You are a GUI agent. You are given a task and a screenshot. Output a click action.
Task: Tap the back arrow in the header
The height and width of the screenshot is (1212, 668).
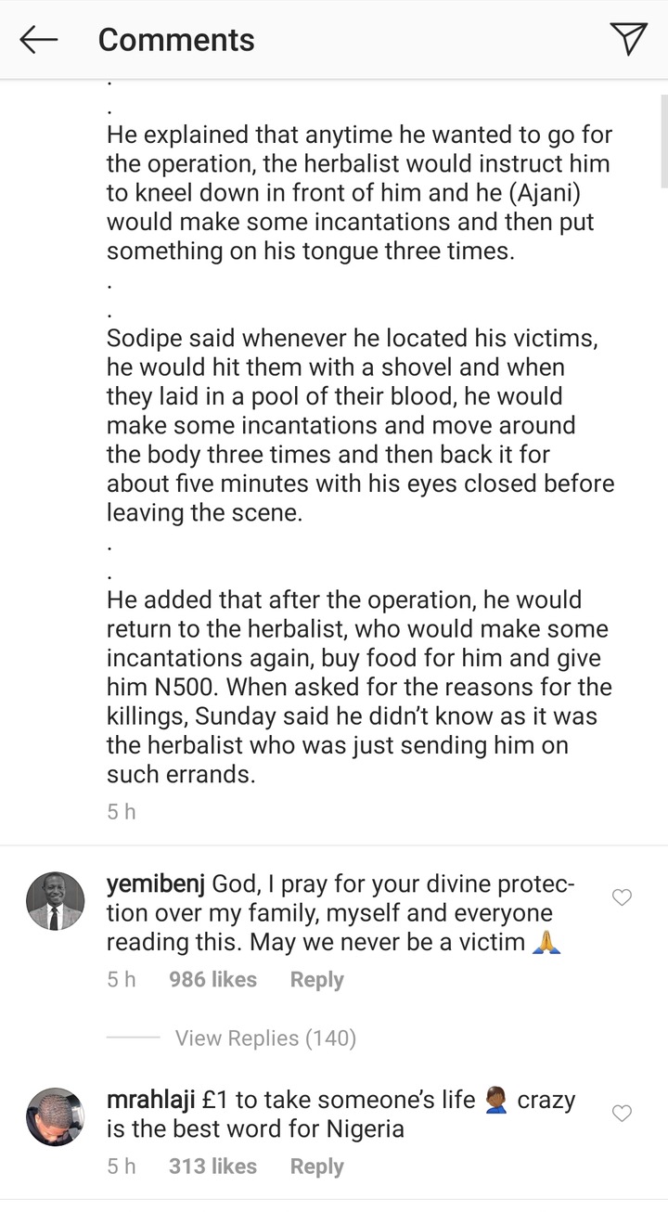39,39
